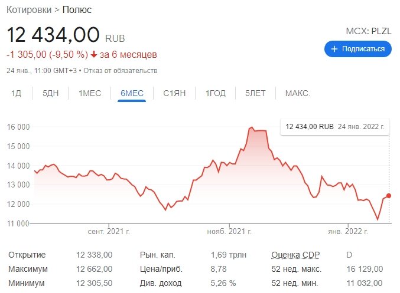Click the Див. доход value 5,26 %

tap(223, 283)
